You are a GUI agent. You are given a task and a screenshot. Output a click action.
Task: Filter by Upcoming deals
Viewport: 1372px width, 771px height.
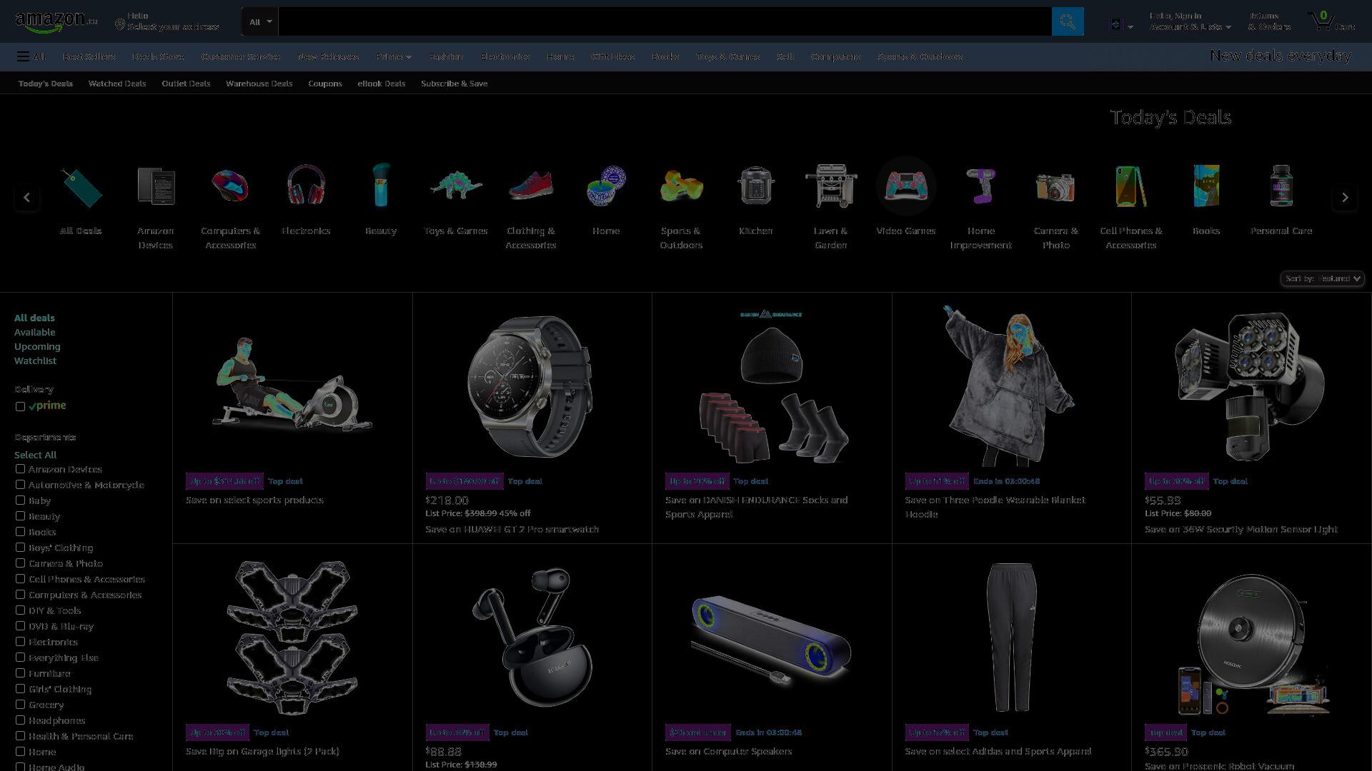(x=37, y=346)
